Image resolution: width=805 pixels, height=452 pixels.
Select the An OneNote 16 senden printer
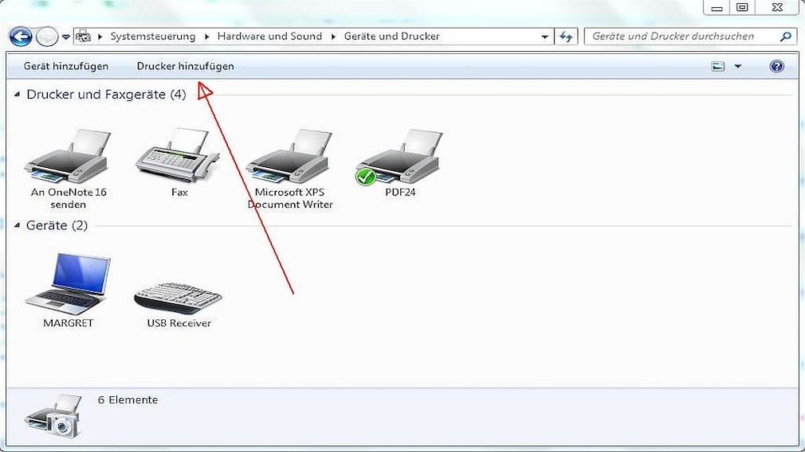68,157
